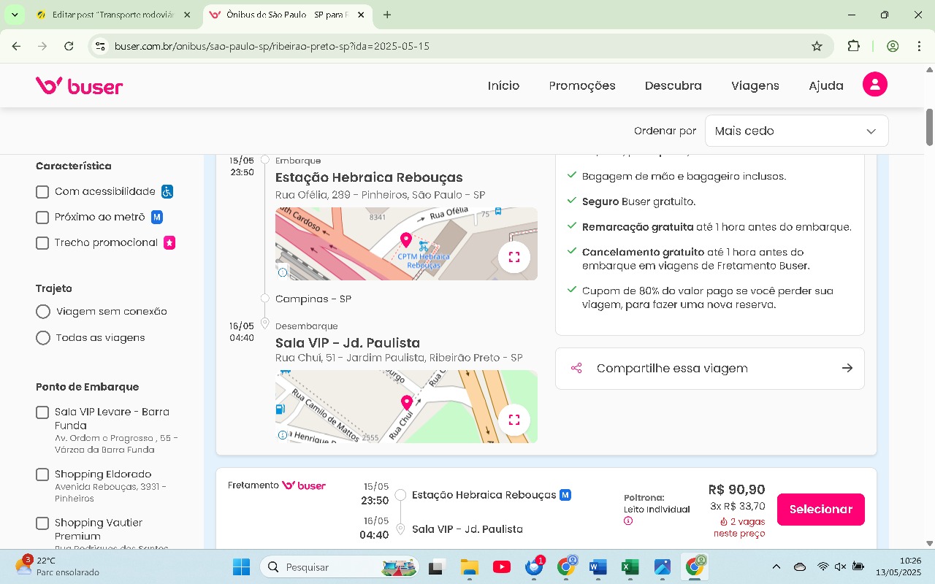Open the Photos app from taskbar
The image size is (935, 584).
tap(663, 567)
